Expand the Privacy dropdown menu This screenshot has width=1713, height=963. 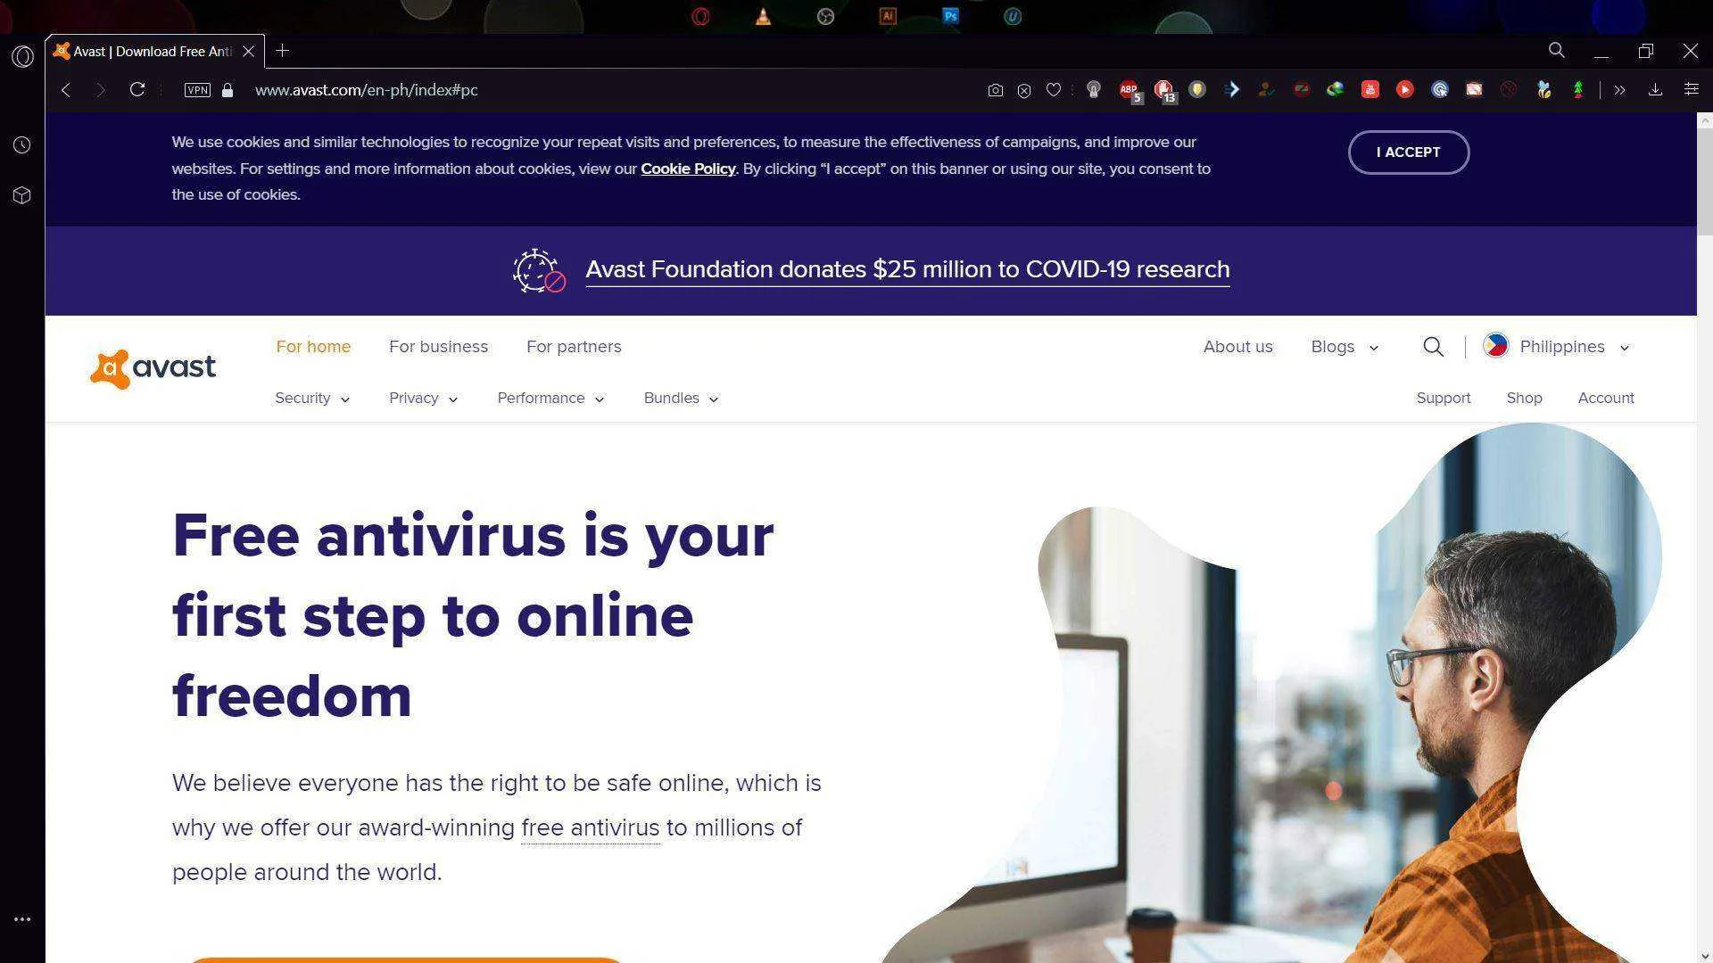[424, 399]
